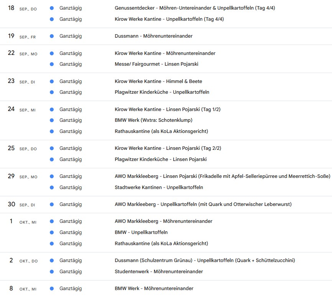Image resolution: width=332 pixels, height=297 pixels.
Task: Open AWO Markkleeberg Linsen Pojarski Frikadelle event
Action: [x=222, y=176]
